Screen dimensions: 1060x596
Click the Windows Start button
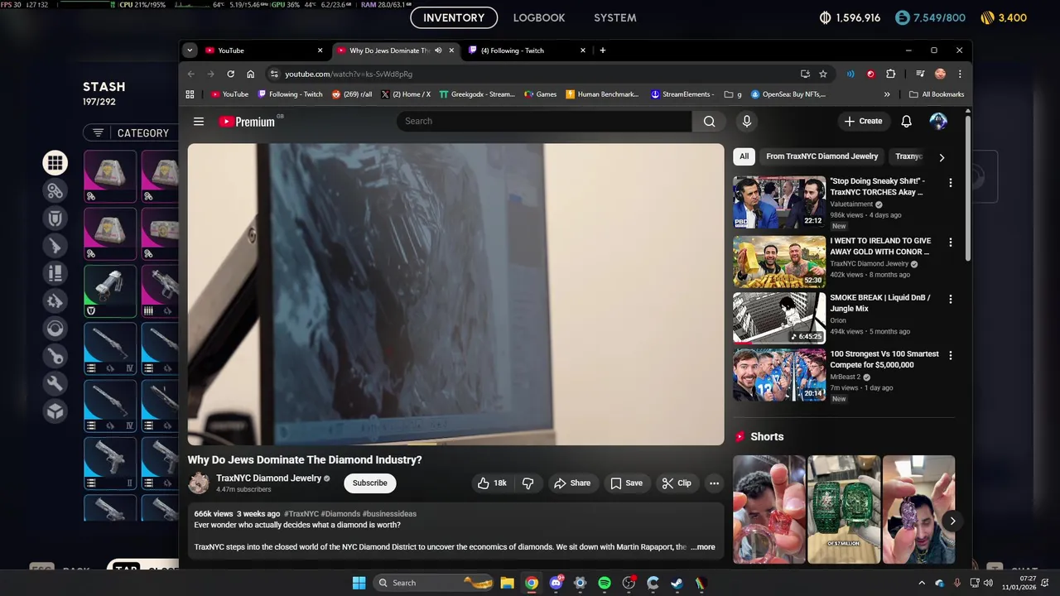click(x=359, y=583)
